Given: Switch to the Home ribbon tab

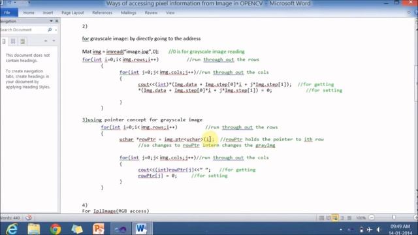Looking at the screenshot, I should coord(29,12).
